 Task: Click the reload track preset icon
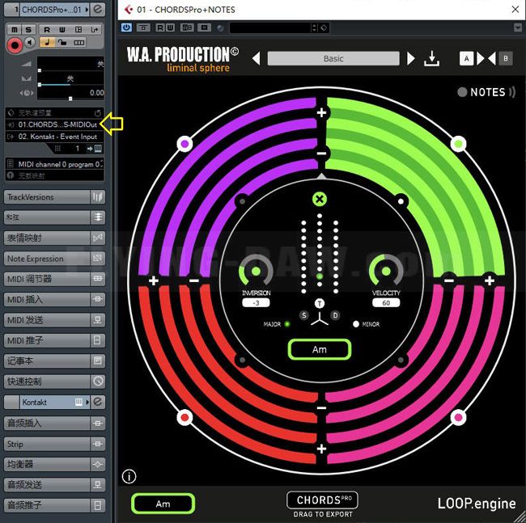[x=98, y=113]
